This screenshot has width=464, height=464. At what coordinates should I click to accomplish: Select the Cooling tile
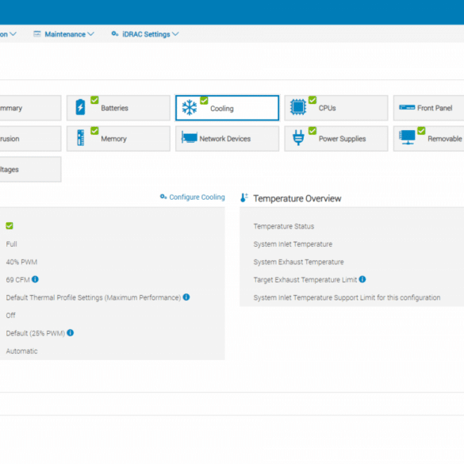pos(228,108)
